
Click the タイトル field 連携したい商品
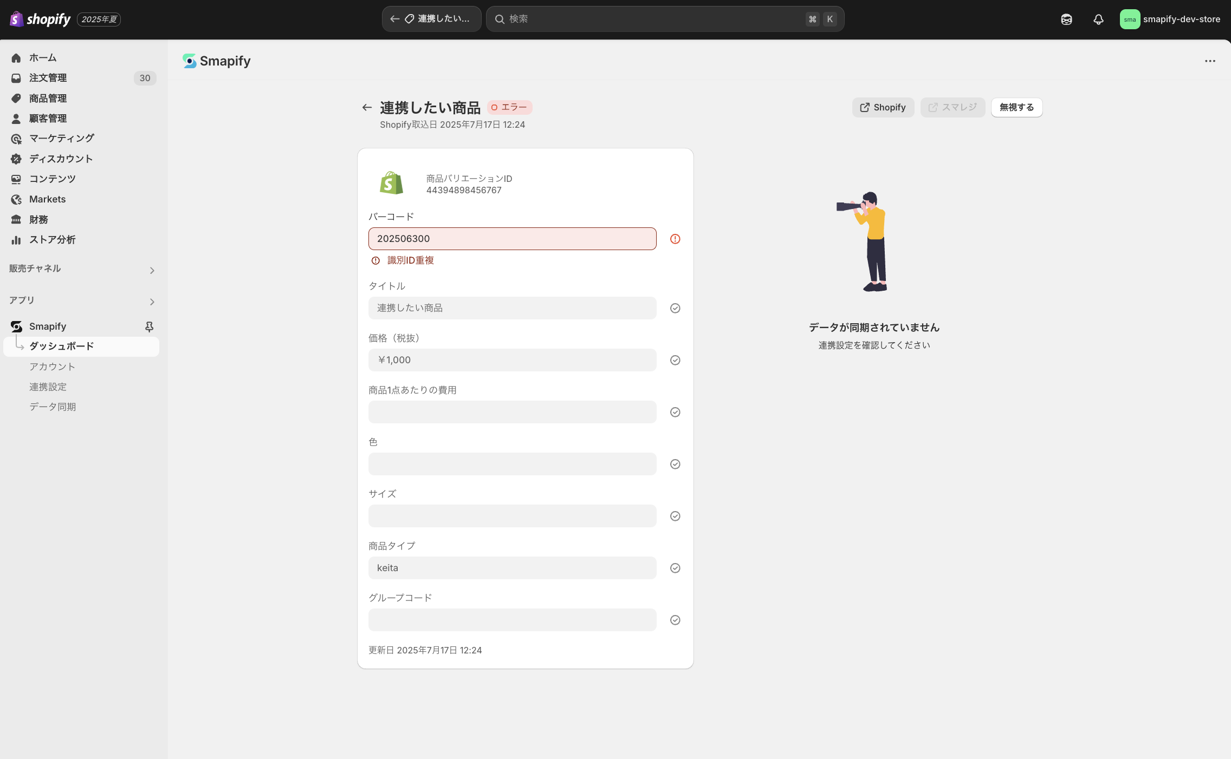(512, 308)
